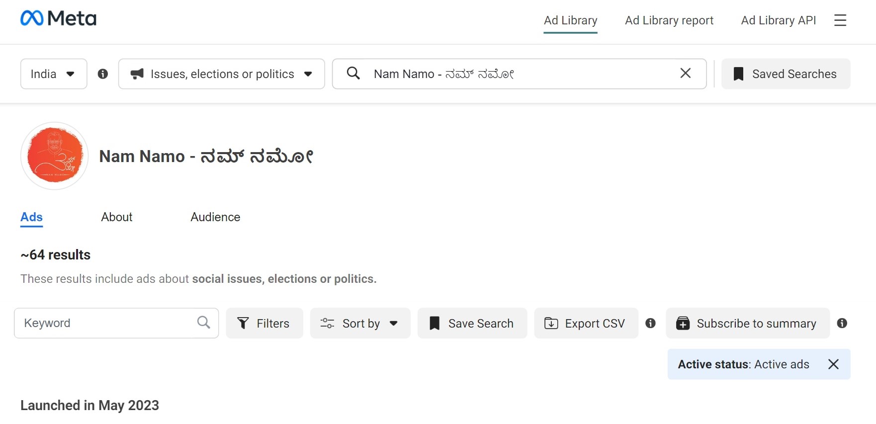876x424 pixels.
Task: Open the Filters button
Action: 264,323
